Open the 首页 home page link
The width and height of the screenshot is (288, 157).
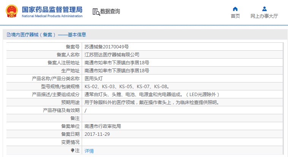point(235,16)
